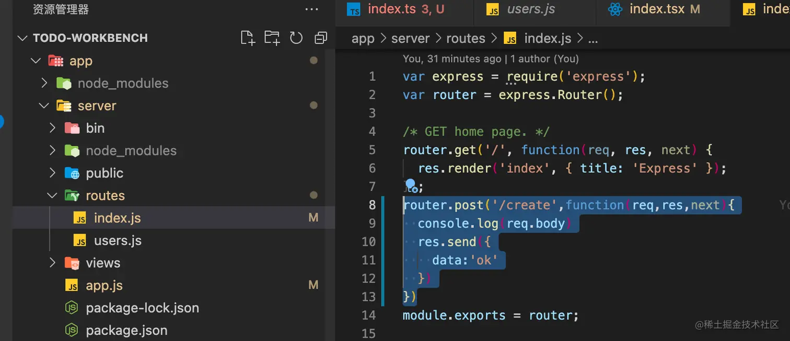Click the Node icon beside package-lock.json
The image size is (790, 341).
coord(72,308)
